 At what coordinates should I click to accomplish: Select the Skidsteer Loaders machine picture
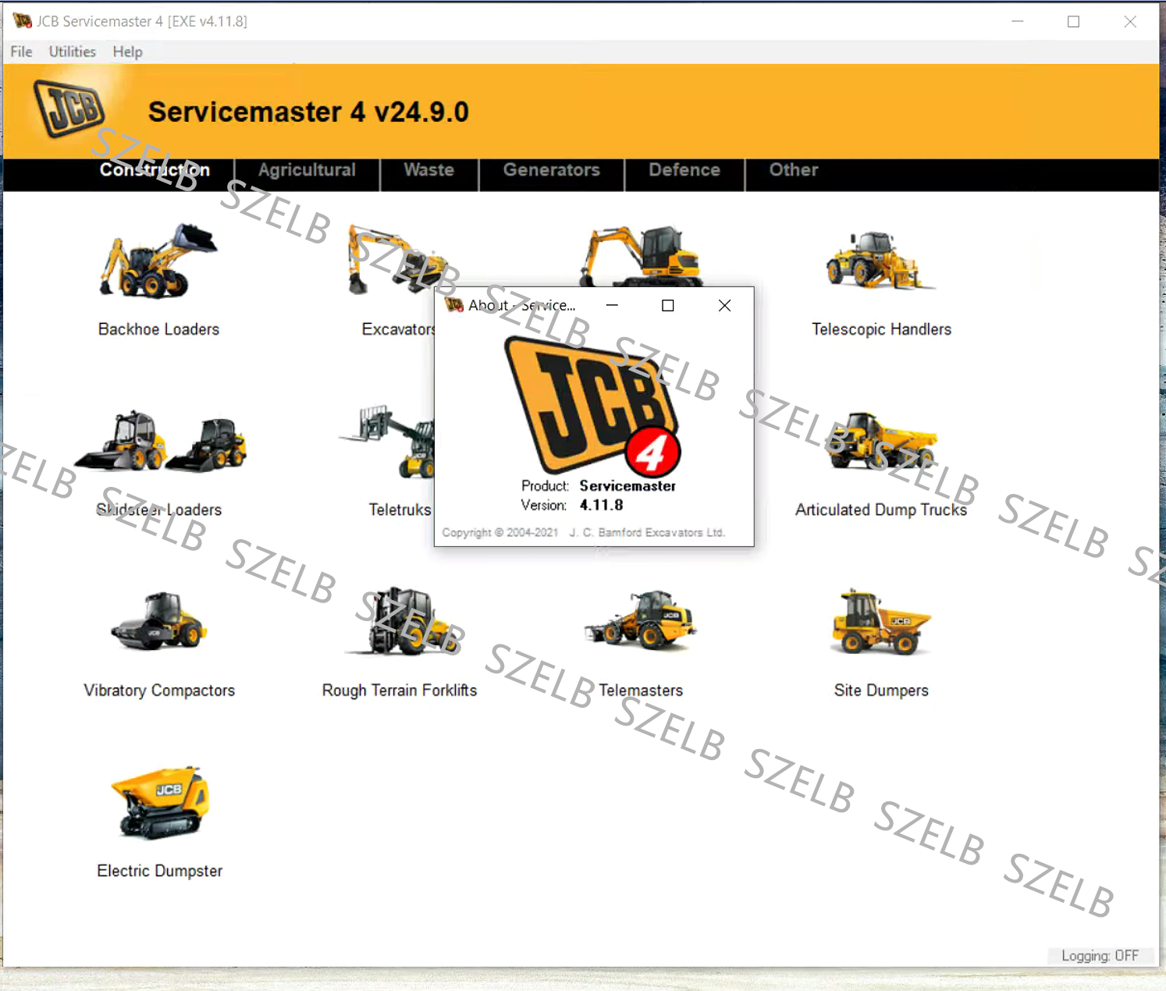tap(160, 441)
